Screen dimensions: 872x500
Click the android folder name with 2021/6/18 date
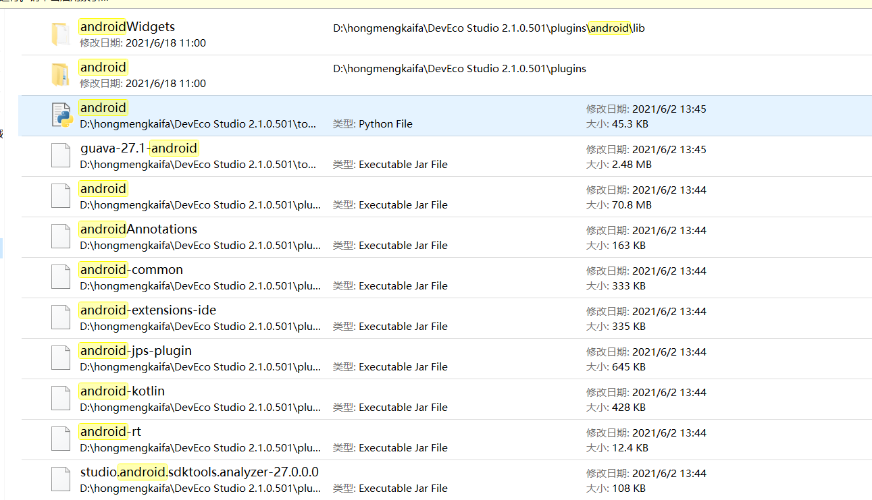tap(103, 67)
